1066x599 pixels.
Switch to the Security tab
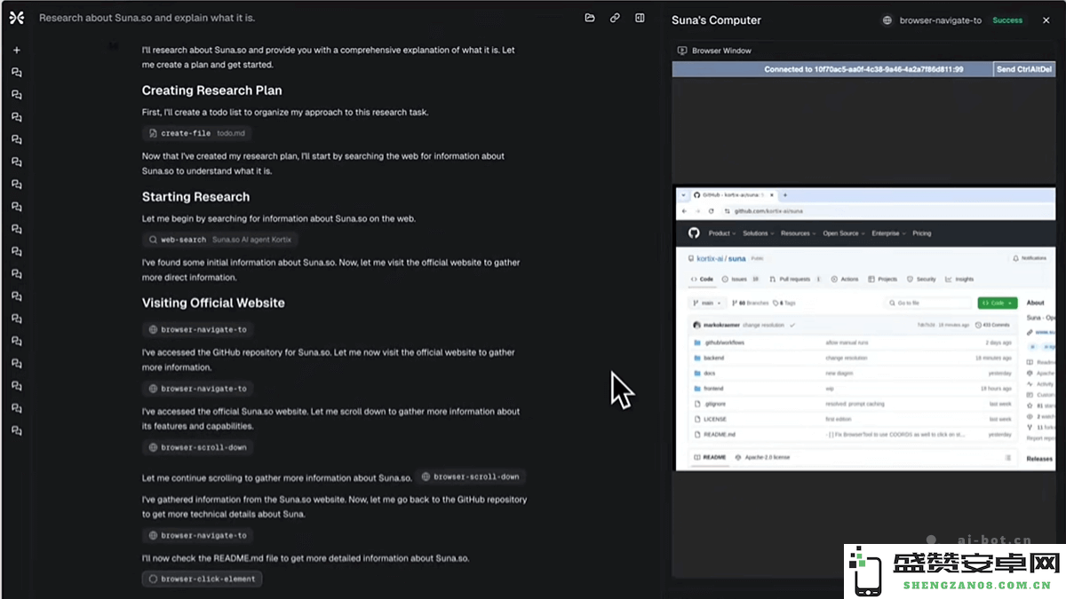(922, 279)
